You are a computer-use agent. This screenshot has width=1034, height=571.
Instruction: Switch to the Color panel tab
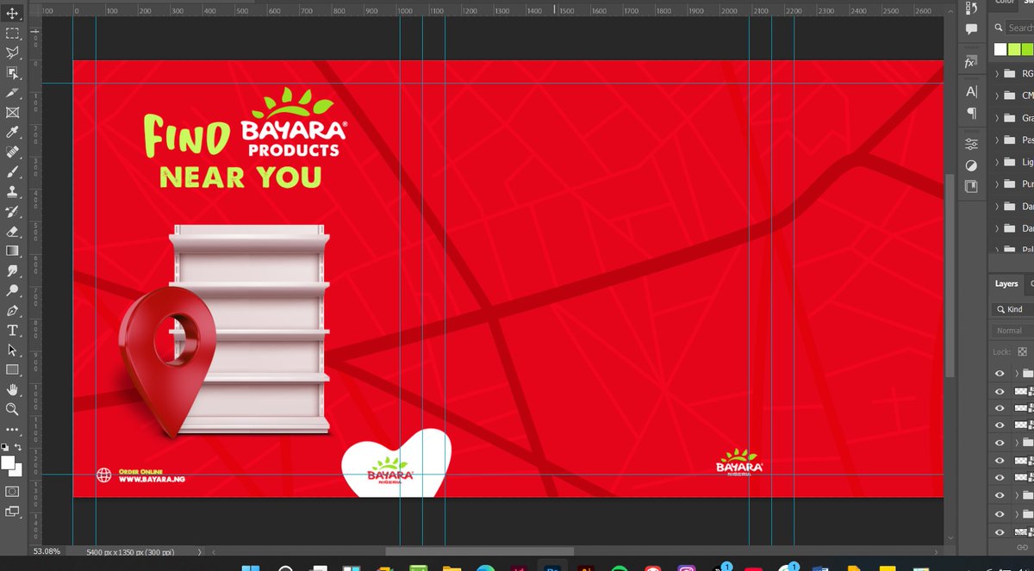[1005, 3]
